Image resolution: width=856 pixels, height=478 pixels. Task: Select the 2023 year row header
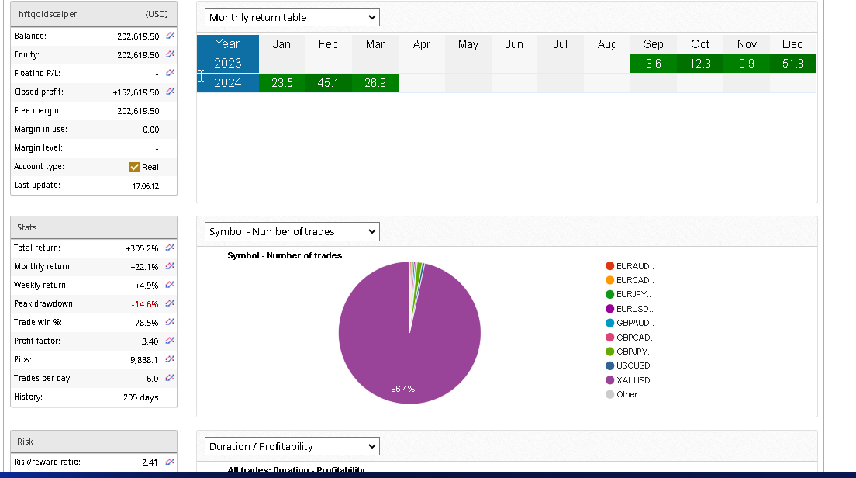[x=227, y=64]
